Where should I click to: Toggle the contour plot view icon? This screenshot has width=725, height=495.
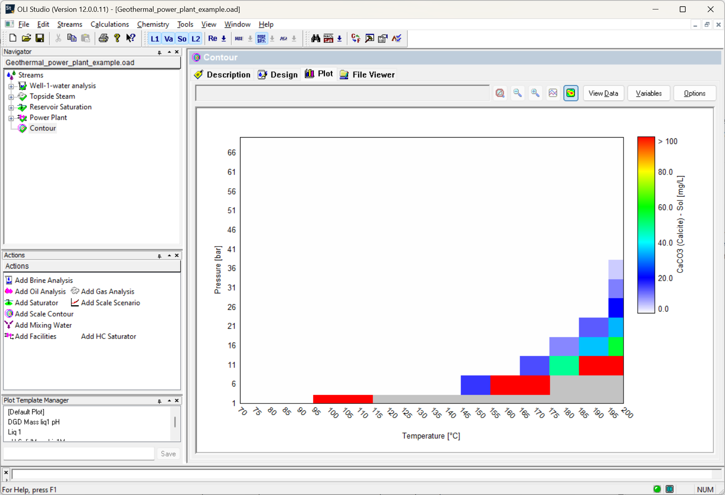tap(571, 93)
